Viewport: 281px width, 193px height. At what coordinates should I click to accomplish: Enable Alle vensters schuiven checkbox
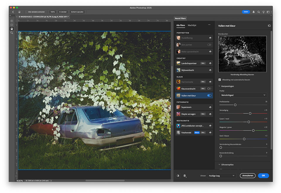(26, 12)
